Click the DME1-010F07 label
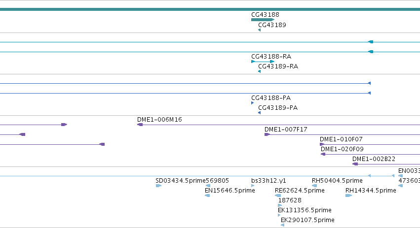 point(341,139)
